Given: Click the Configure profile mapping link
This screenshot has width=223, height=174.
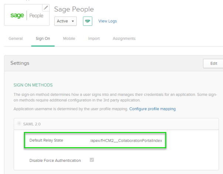Looking at the screenshot, I should 152,109.
